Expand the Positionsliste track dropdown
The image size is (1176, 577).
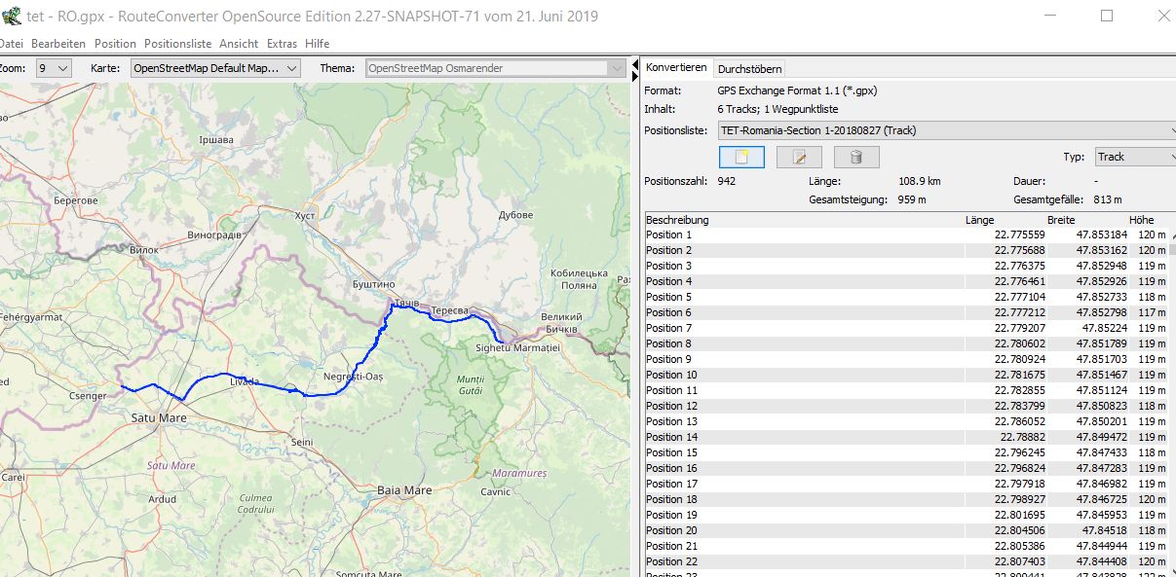coord(946,130)
